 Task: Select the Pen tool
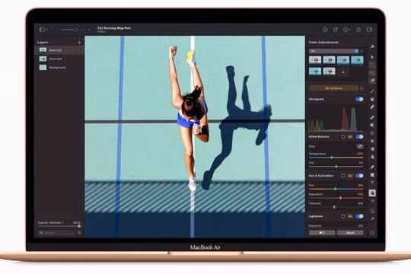click(x=372, y=167)
